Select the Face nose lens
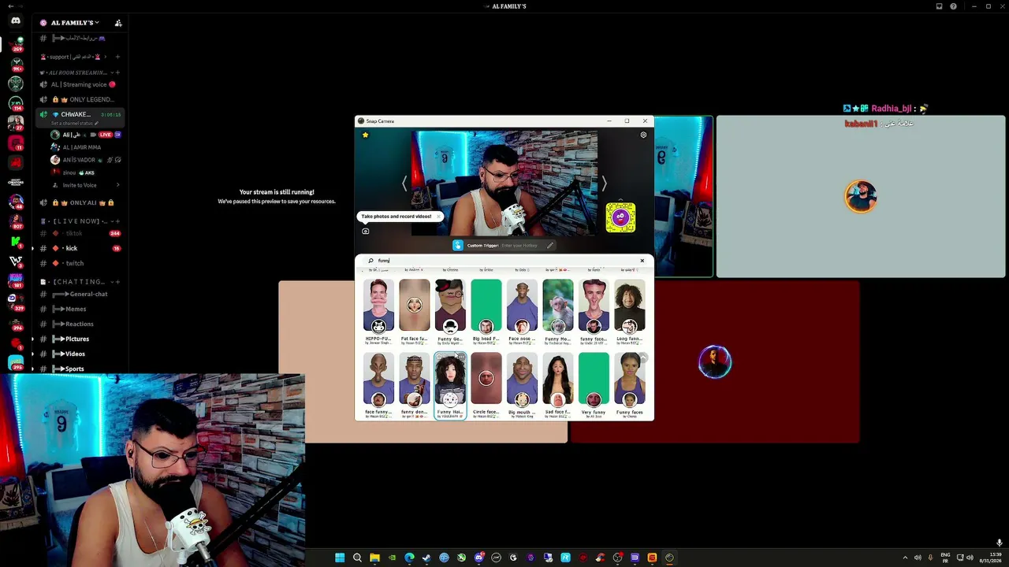 pos(522,311)
